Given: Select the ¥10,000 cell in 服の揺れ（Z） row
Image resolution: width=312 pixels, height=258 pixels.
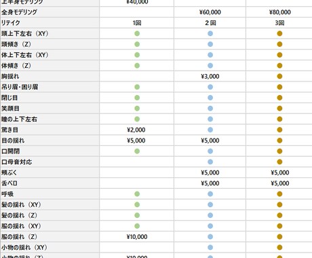Looking at the screenshot, I should coord(137,237).
